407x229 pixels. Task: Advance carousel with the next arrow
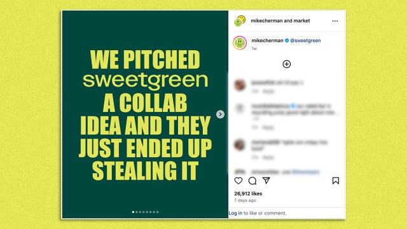click(220, 114)
